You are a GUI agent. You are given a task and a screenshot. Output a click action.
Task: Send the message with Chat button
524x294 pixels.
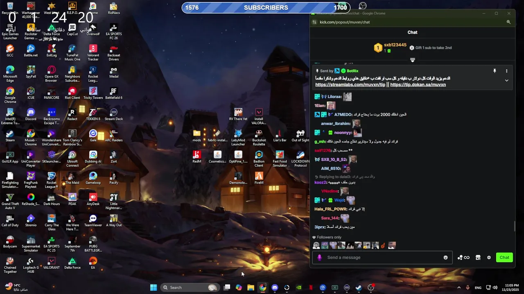coord(504,257)
